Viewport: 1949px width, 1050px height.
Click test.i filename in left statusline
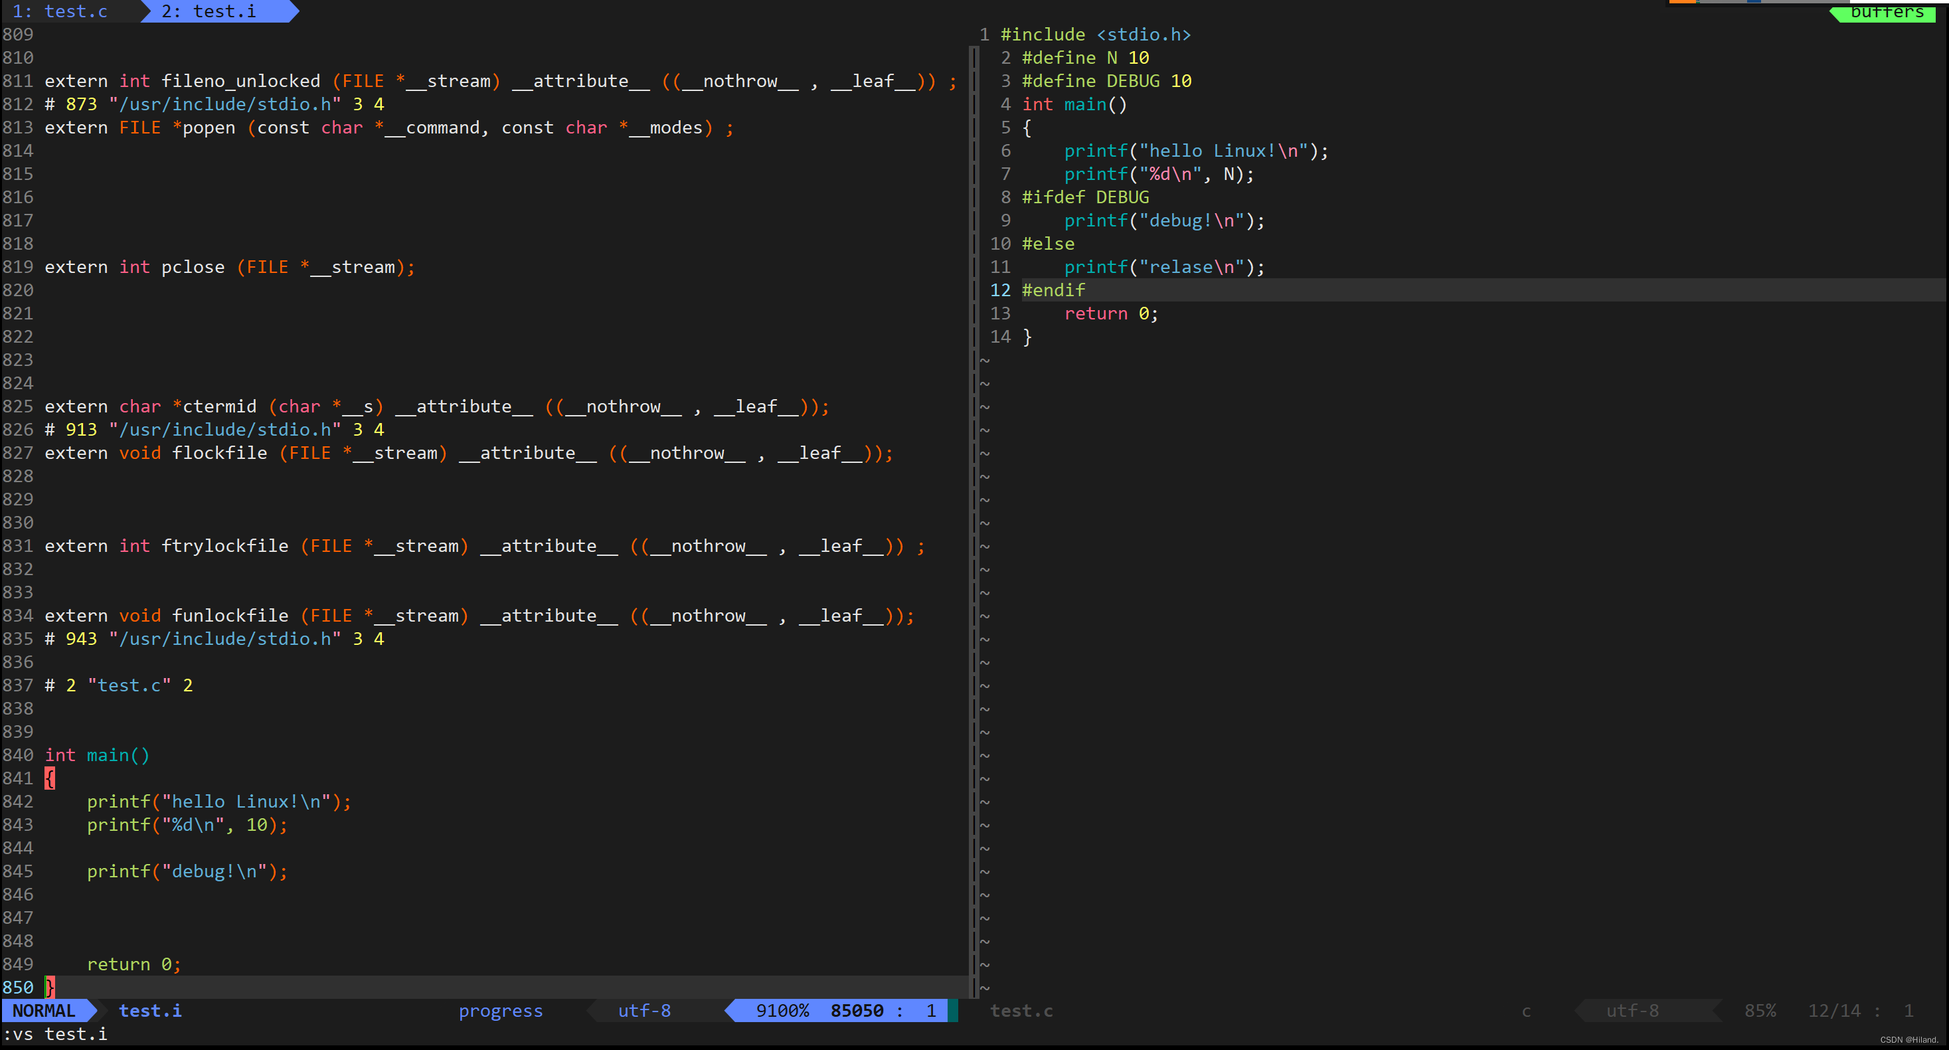(150, 1011)
